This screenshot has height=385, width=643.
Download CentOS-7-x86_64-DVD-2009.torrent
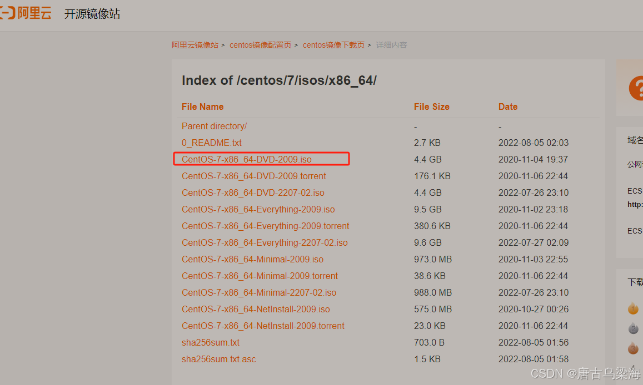tap(254, 176)
